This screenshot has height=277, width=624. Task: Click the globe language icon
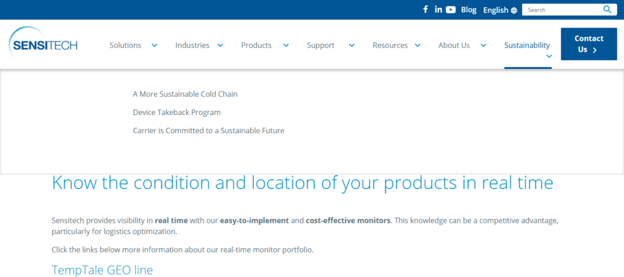[x=514, y=10]
